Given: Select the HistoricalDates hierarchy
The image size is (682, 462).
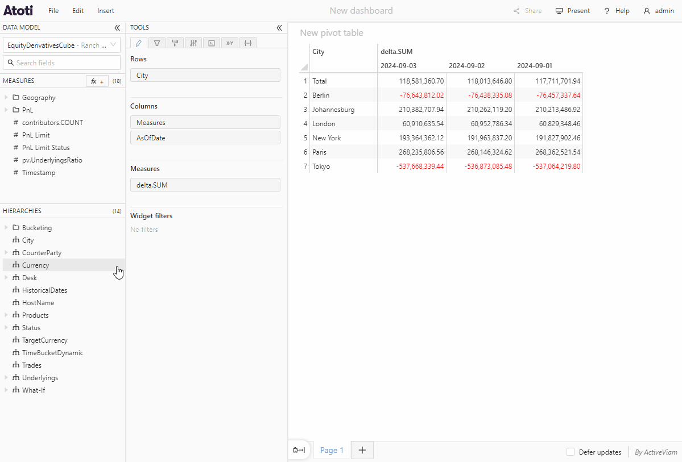Looking at the screenshot, I should pyautogui.click(x=44, y=290).
